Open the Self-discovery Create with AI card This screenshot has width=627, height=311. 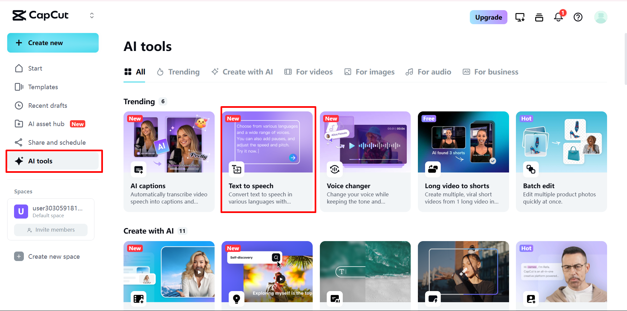click(x=267, y=275)
